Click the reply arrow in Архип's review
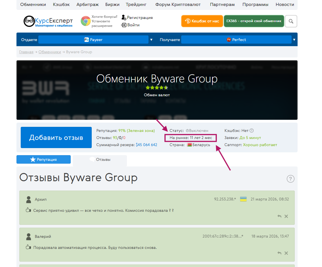This screenshot has height=267, width=322. click(279, 216)
